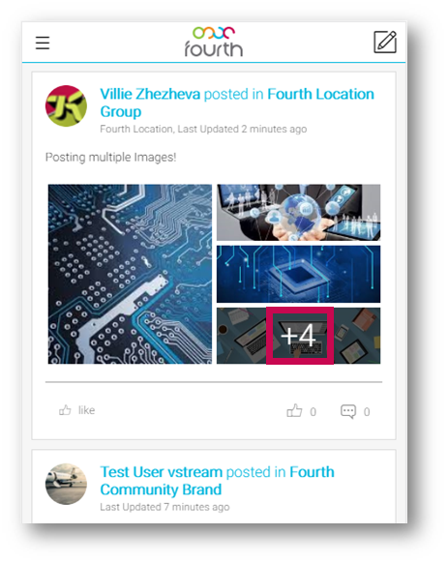Select the Posting multiple Images text

point(111,157)
